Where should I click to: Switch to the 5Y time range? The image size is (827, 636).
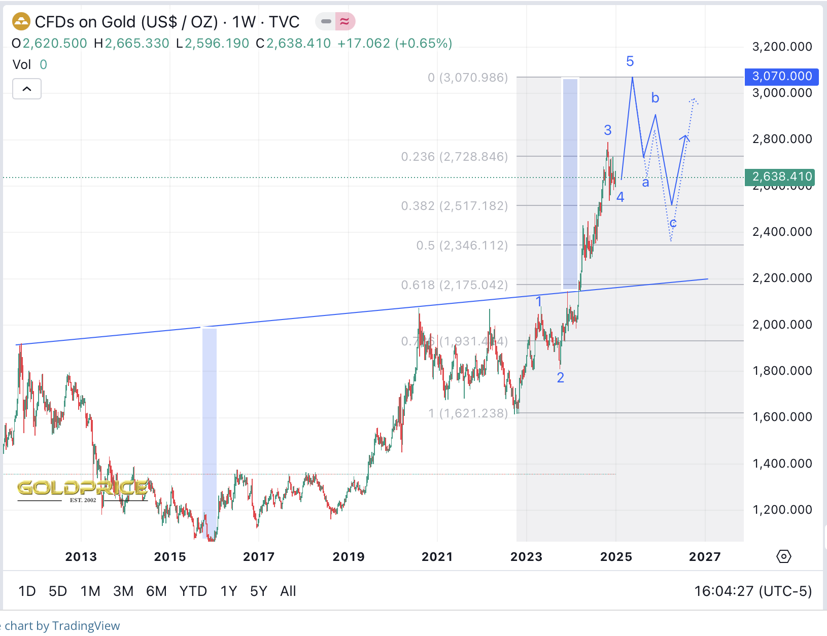(259, 591)
